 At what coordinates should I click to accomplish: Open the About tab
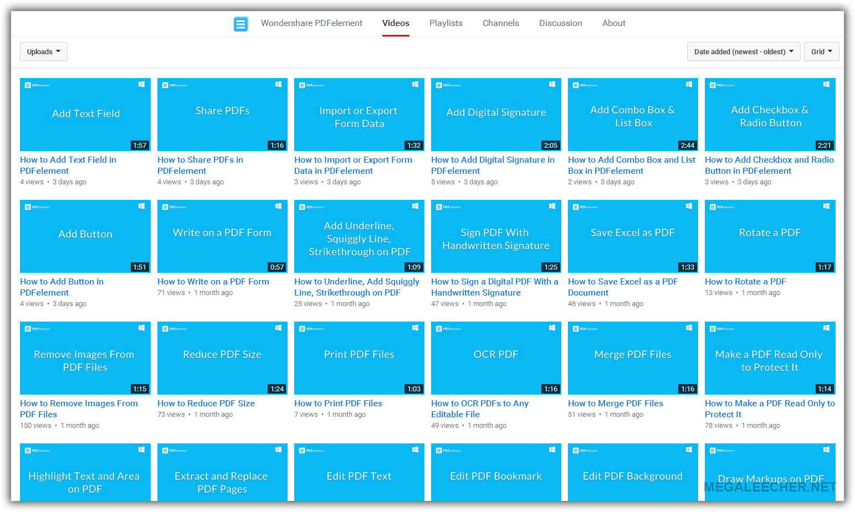[x=614, y=23]
